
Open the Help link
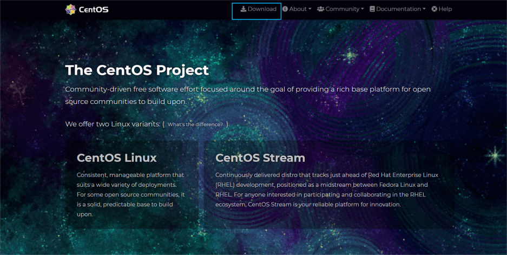[x=442, y=9]
